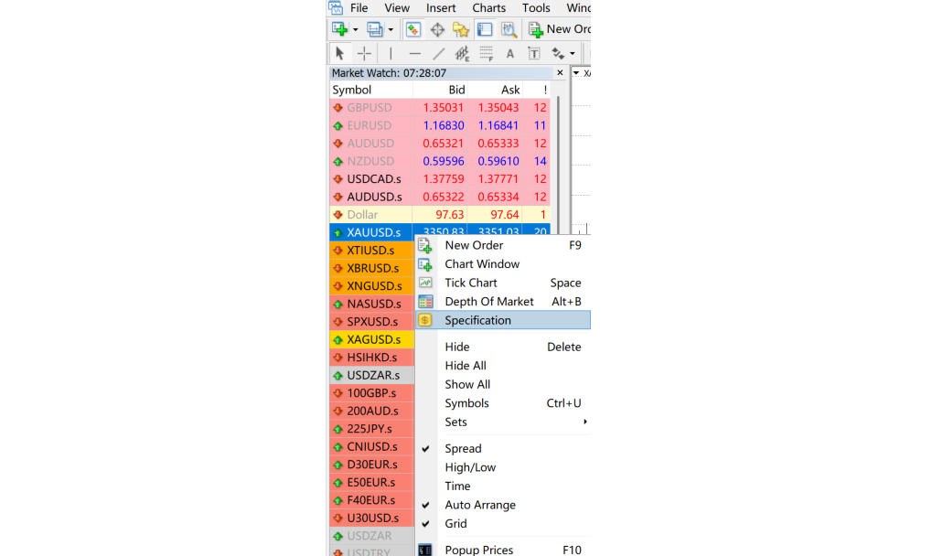This screenshot has width=932, height=556.
Task: Toggle the Market Watch toolbar icon
Action: [413, 29]
